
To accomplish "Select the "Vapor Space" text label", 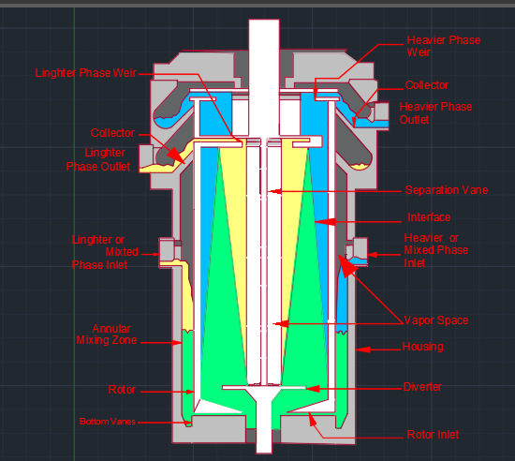I will (x=436, y=320).
